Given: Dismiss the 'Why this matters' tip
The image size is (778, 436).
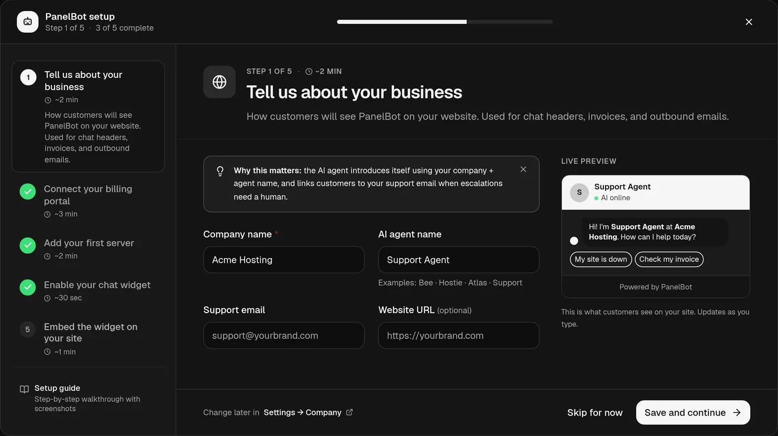Looking at the screenshot, I should [523, 169].
